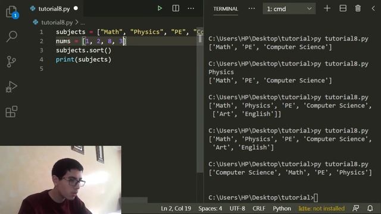Click 'nums' variable on line 2
Viewport: 381px width, 214px height.
pyautogui.click(x=63, y=41)
